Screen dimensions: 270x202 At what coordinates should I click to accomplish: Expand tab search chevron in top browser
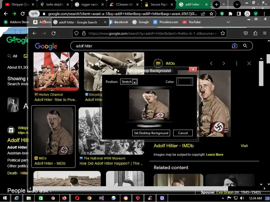(237, 4)
